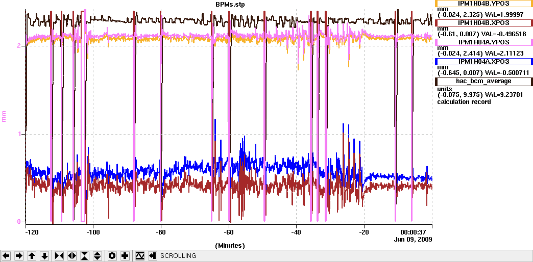Click the -80 tick label on time axis
Screen dimensions: 533x262
click(x=161, y=232)
